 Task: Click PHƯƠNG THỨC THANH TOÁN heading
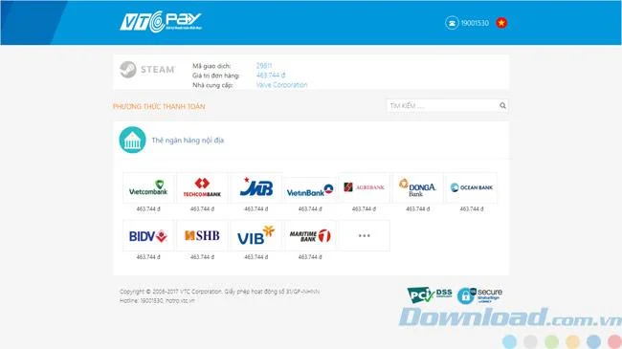coord(159,106)
